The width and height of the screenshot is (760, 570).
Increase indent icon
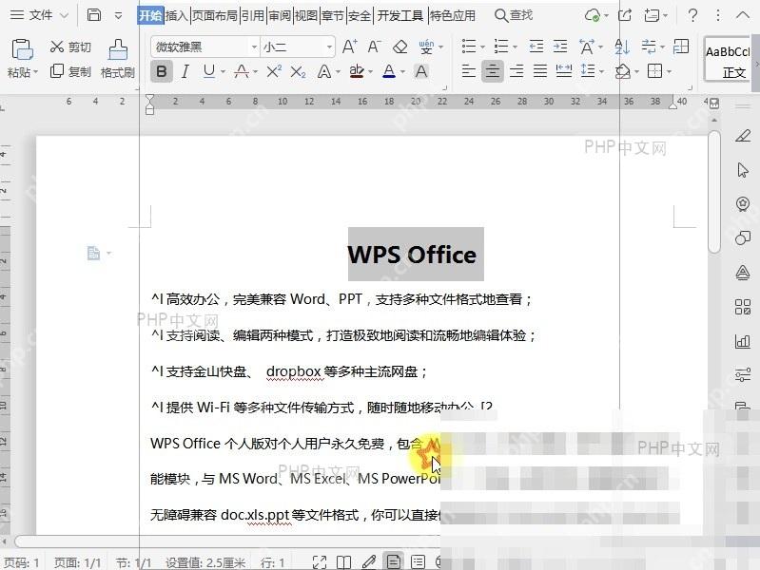(560, 47)
